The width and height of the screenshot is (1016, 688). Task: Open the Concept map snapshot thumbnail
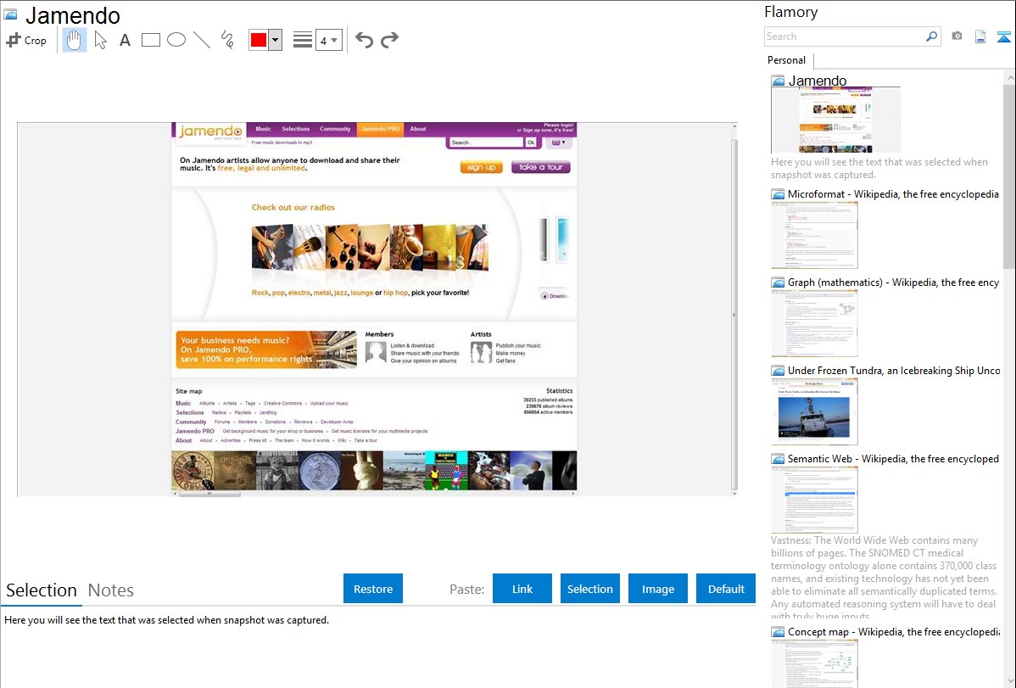click(814, 663)
